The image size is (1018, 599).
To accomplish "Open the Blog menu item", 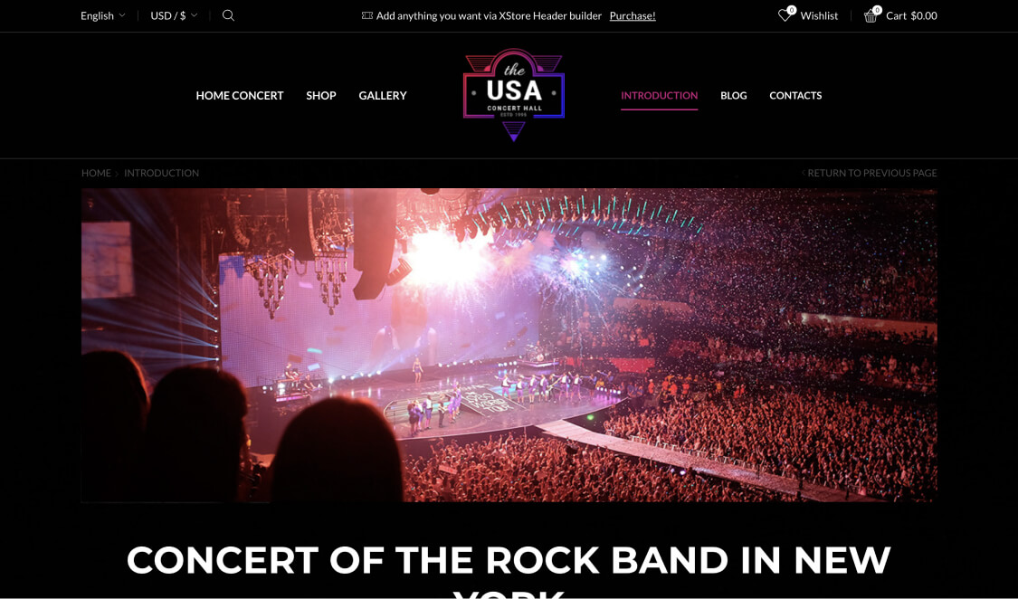I will [x=734, y=95].
